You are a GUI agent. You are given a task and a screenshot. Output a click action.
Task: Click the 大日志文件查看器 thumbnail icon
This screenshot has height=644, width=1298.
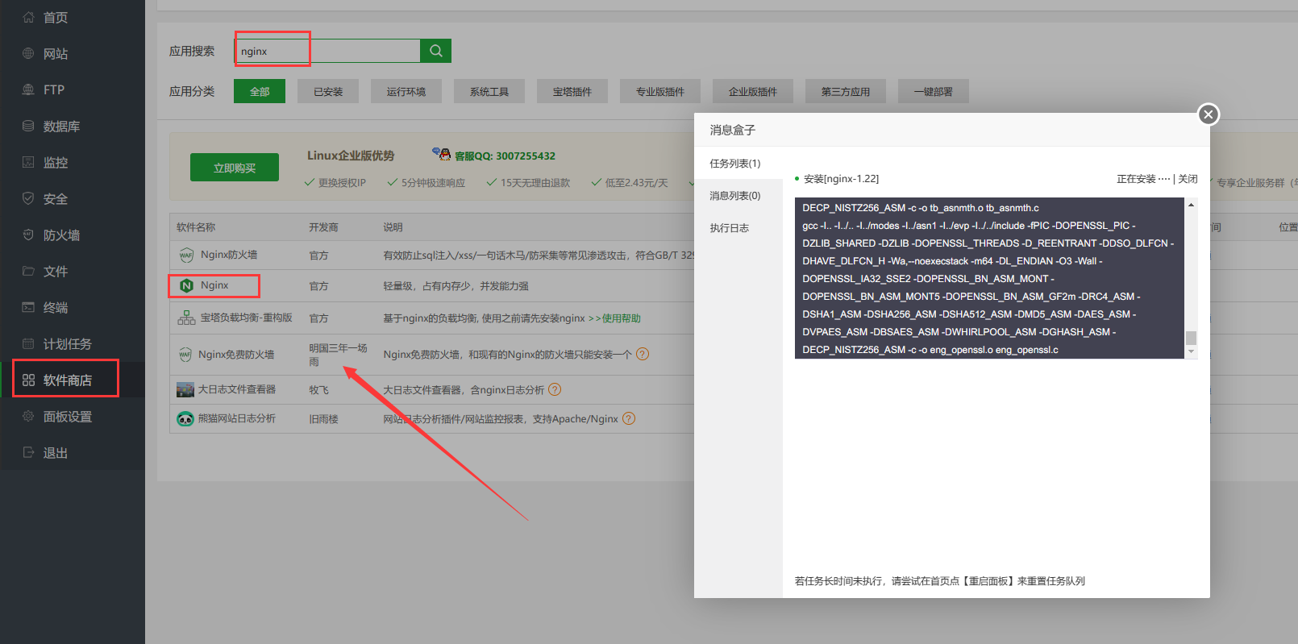pos(185,389)
